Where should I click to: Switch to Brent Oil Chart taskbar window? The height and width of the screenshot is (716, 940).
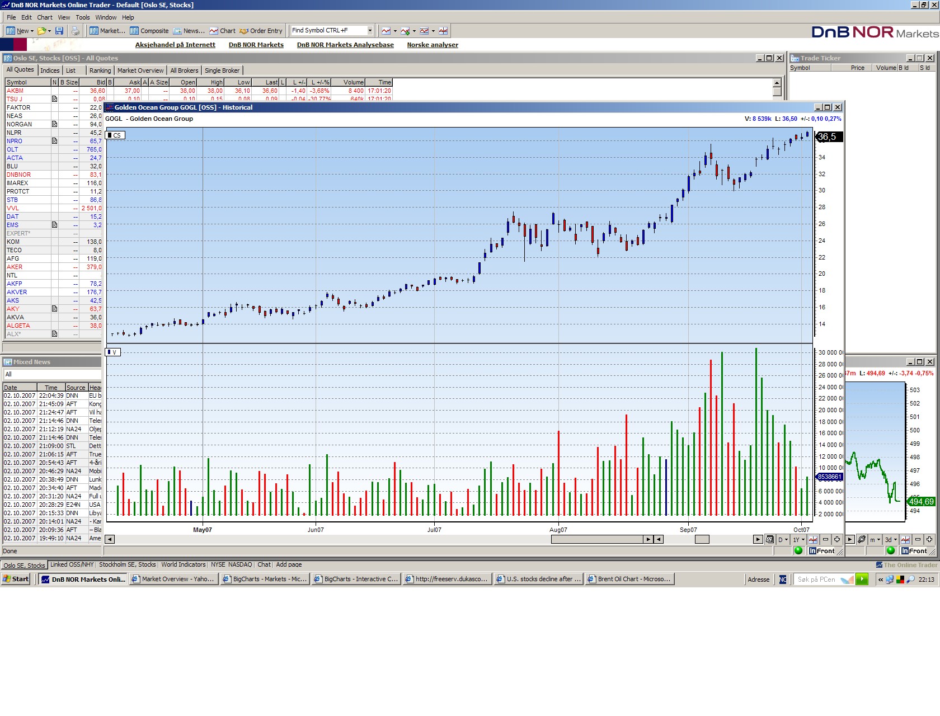tap(629, 579)
